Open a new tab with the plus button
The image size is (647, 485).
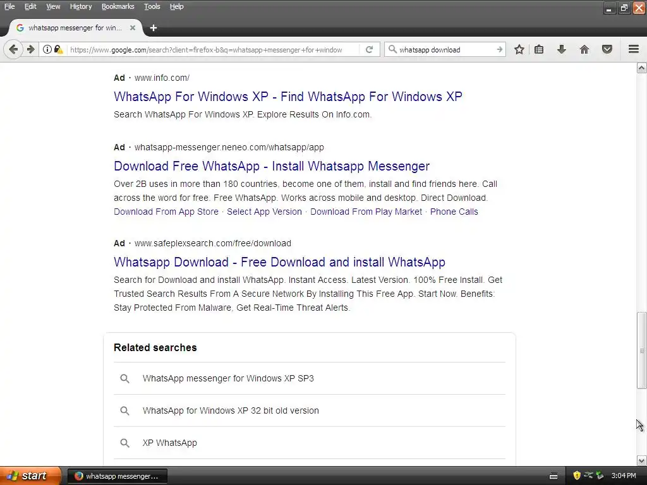tap(154, 28)
